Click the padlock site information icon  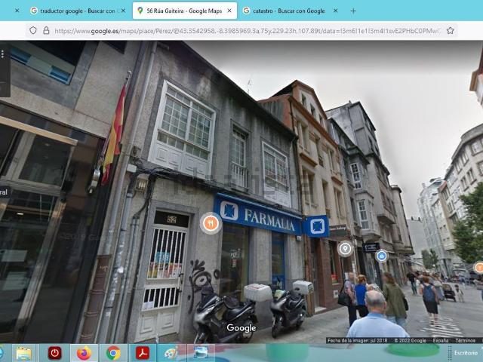pyautogui.click(x=45, y=31)
